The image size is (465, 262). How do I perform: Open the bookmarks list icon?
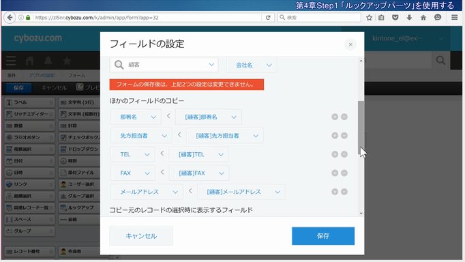pos(381,18)
